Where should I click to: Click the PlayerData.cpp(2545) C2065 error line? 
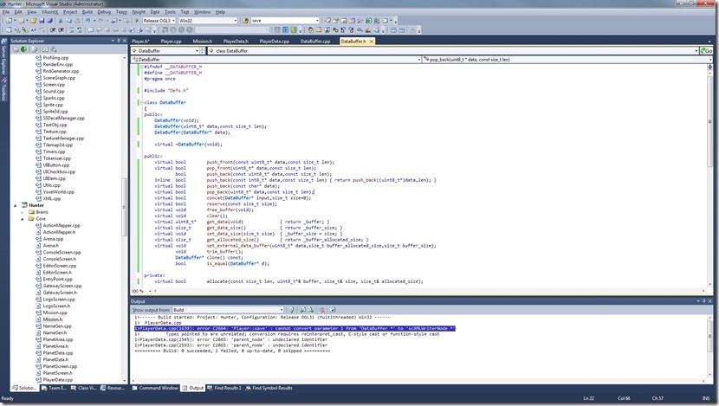point(231,340)
